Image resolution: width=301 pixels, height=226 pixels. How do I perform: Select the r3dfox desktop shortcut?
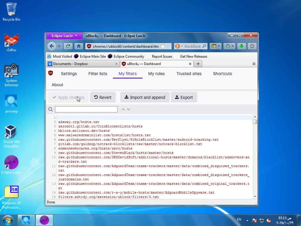[x=11, y=43]
